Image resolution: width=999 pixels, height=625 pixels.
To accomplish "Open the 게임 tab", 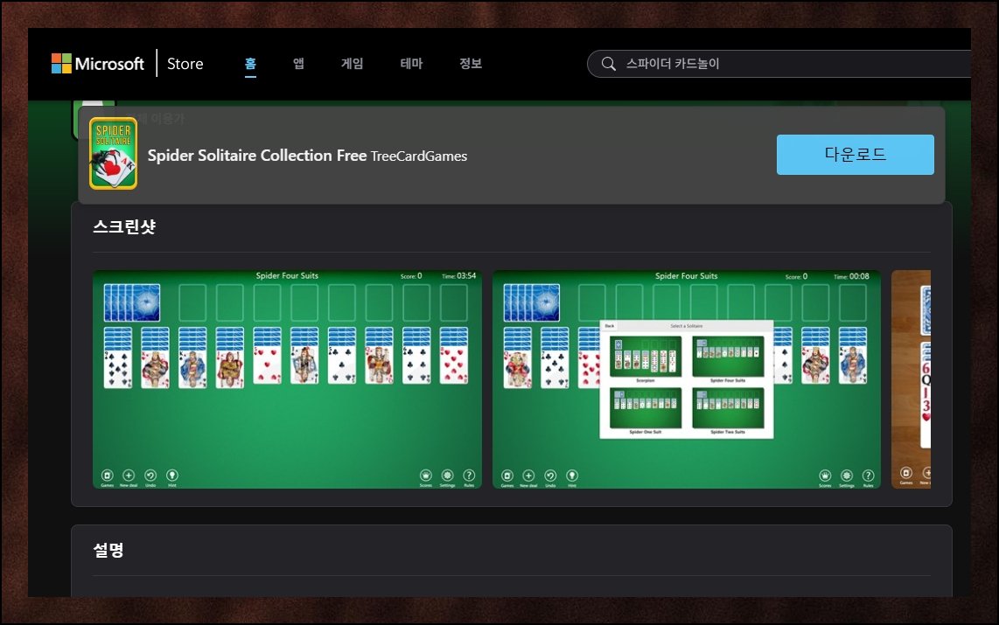I will [352, 64].
